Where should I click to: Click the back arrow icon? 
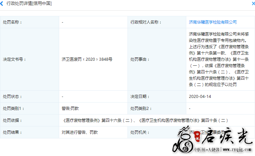2,3
